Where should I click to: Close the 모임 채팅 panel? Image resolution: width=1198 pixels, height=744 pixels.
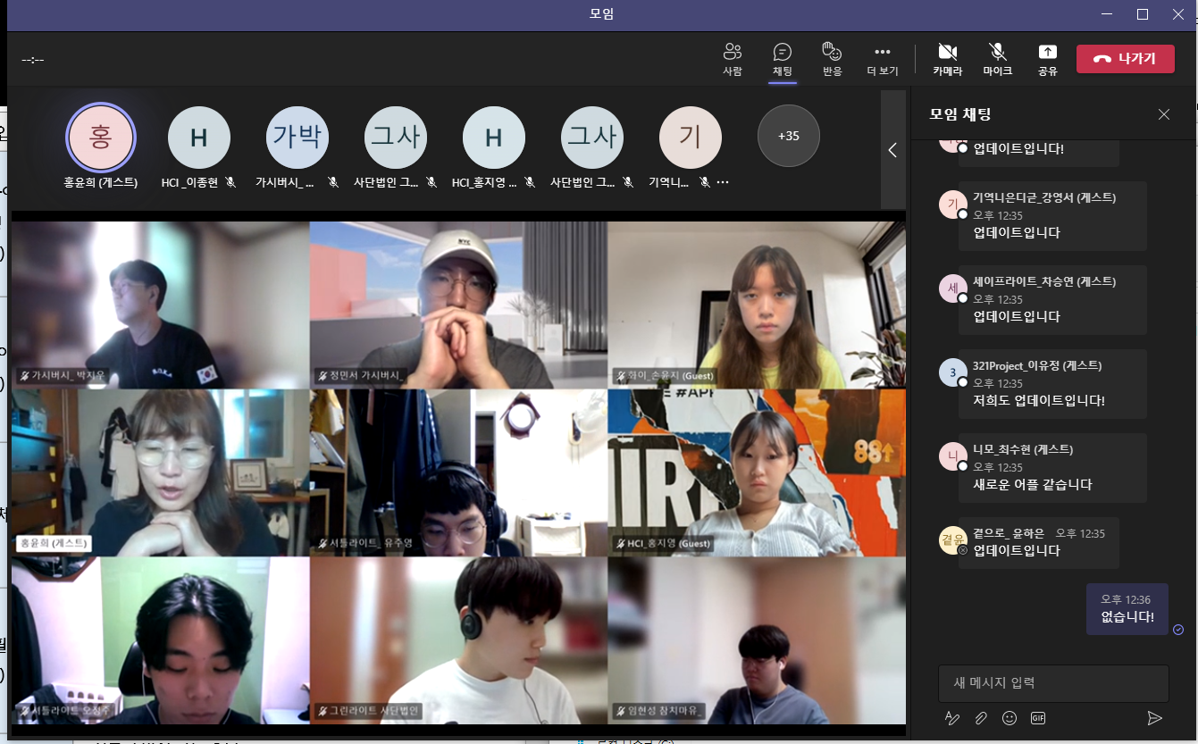pyautogui.click(x=1163, y=114)
